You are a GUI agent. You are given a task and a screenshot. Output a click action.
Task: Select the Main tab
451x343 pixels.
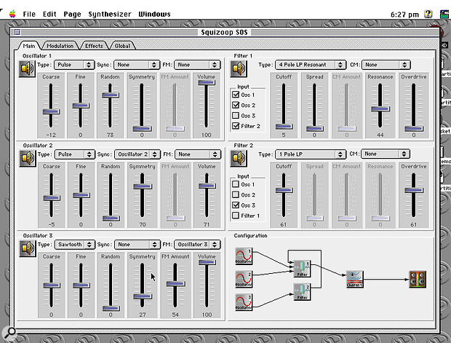(x=29, y=46)
